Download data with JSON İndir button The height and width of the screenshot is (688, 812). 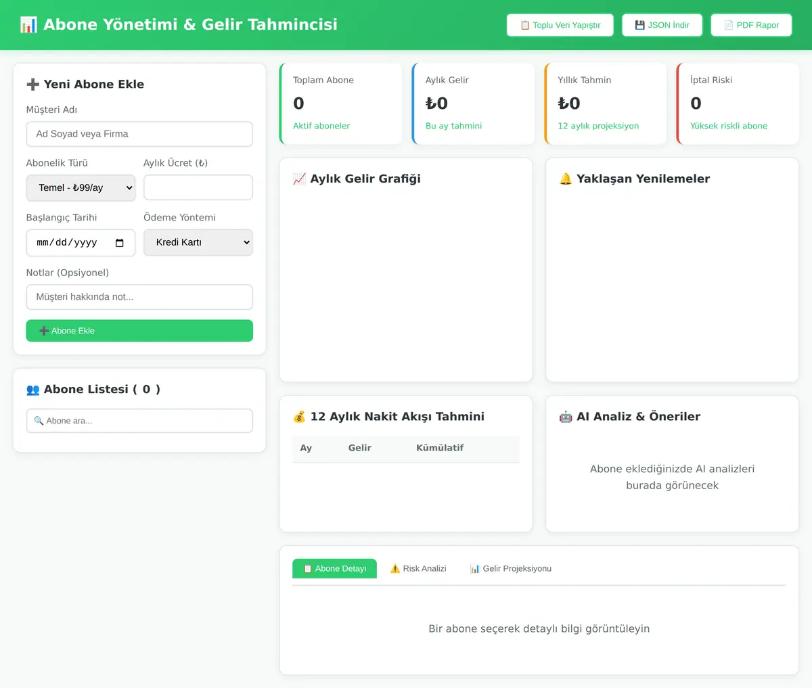(x=662, y=25)
